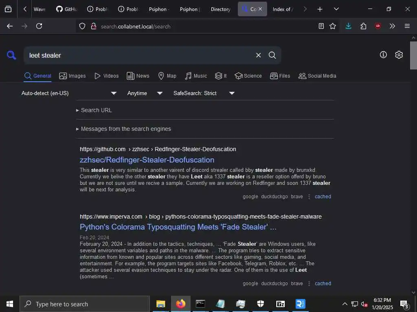Viewport: 417px width, 312px height.
Task: Select the Images search category
Action: pos(72,76)
